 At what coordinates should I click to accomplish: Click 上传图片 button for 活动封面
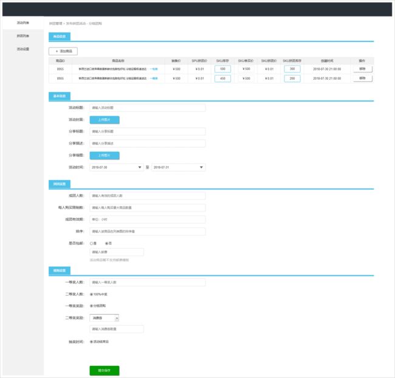[x=105, y=120]
